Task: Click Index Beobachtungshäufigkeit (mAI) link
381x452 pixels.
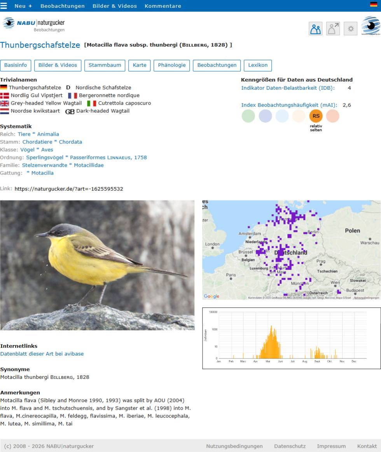Action: (289, 105)
